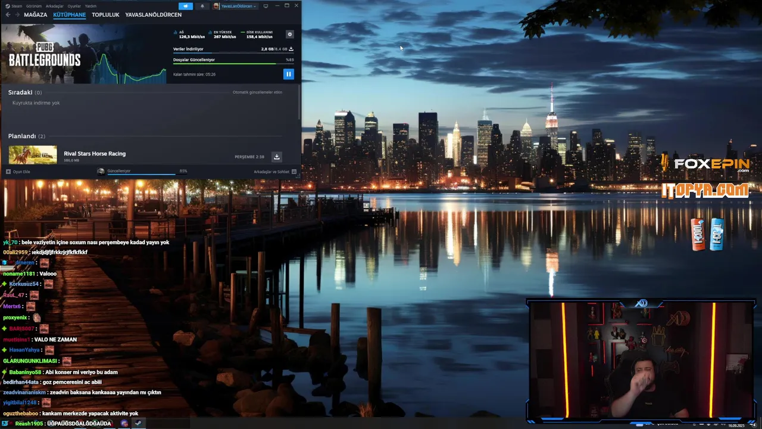Switch to MAĞAZA tab
The width and height of the screenshot is (762, 429).
tap(36, 15)
